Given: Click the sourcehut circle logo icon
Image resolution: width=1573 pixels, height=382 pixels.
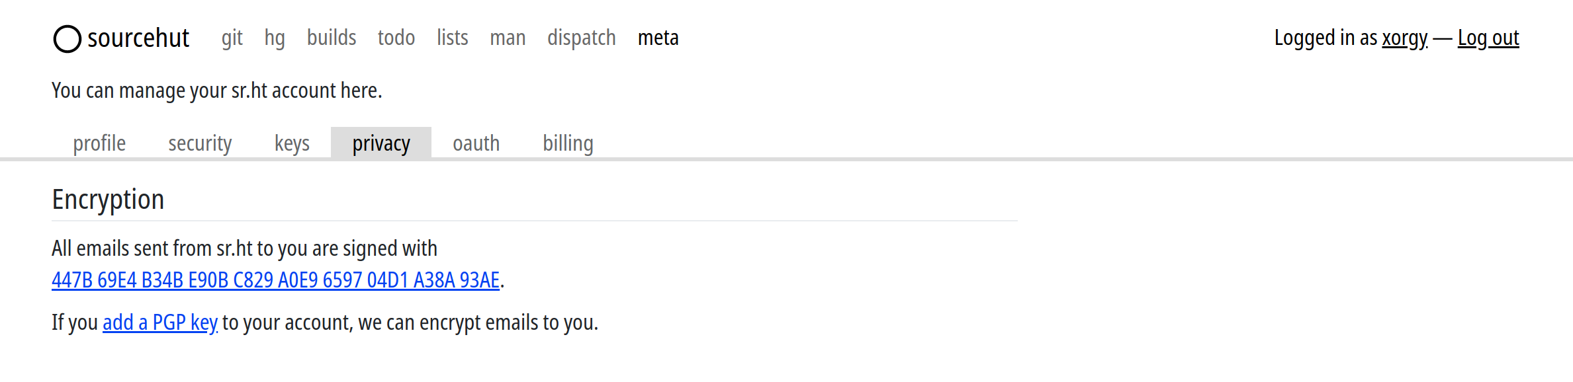Looking at the screenshot, I should (x=67, y=39).
